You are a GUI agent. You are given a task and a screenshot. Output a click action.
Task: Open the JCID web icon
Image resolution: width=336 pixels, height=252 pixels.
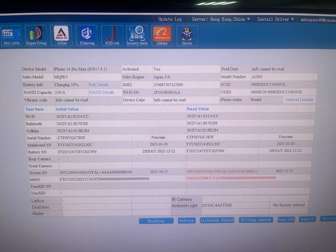click(x=112, y=35)
